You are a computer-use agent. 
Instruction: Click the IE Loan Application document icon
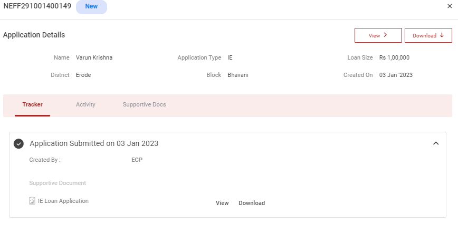[32, 201]
